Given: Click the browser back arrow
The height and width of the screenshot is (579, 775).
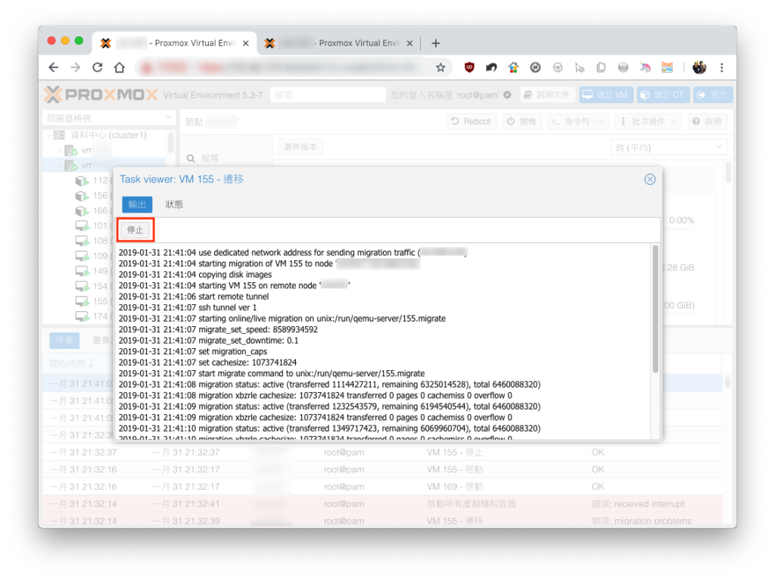Looking at the screenshot, I should pyautogui.click(x=54, y=68).
